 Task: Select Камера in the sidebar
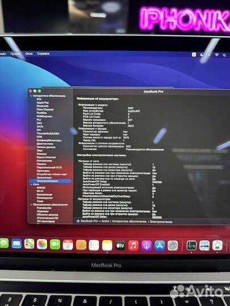41,154
